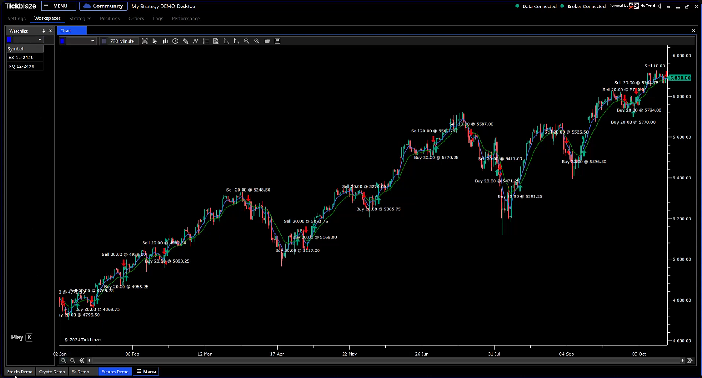The height and width of the screenshot is (378, 702).
Task: Open the indicators zigzag line icon
Action: [196, 41]
